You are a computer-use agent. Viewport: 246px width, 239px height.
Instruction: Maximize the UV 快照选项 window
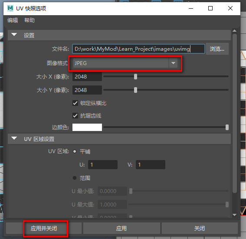point(210,8)
